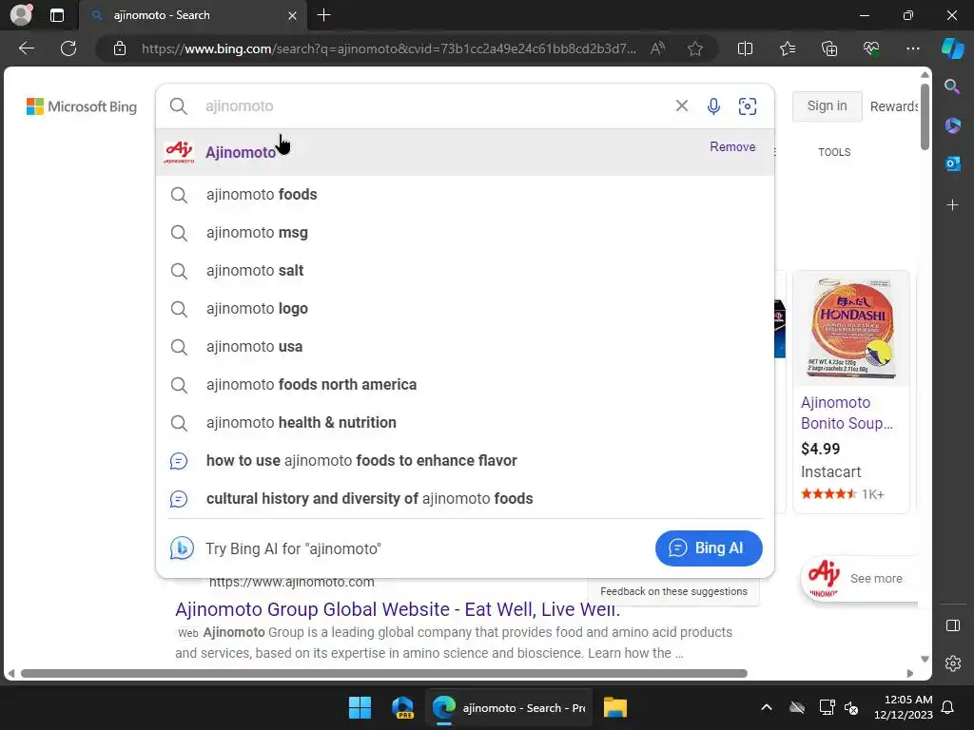This screenshot has height=730, width=974.
Task: Click inside the ajinomoto search field
Action: 435,106
